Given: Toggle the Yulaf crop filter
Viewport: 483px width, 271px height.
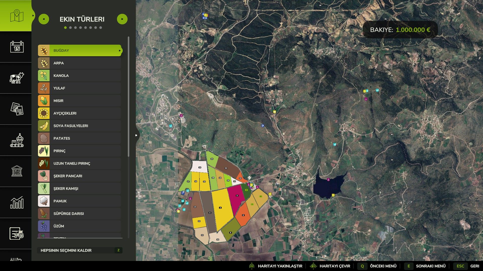Looking at the screenshot, I should (x=79, y=88).
